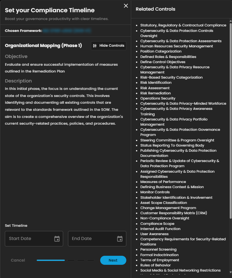
Task: Open the End Date calendar picker
Action: [x=120, y=238]
